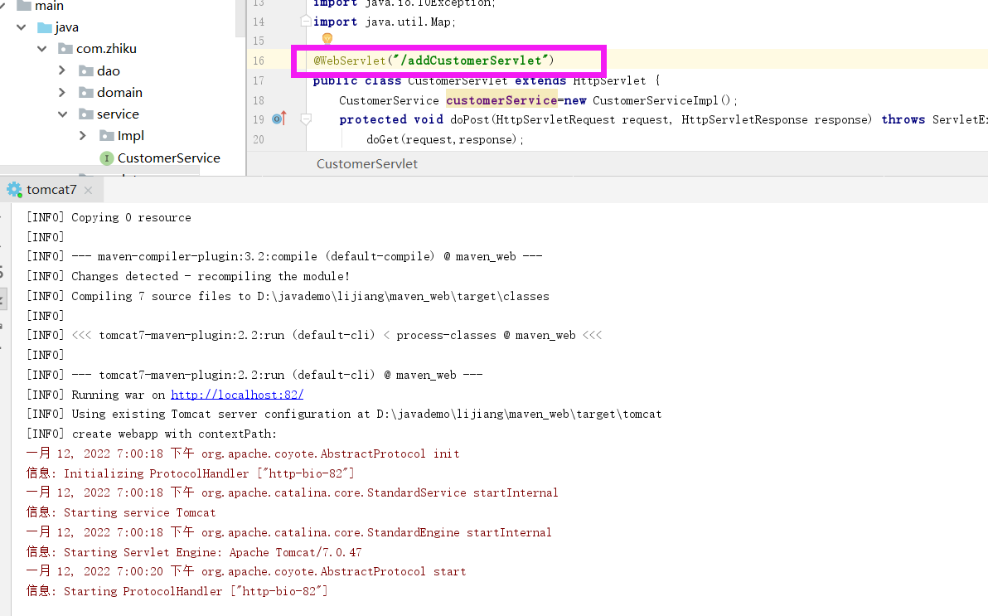
Task: Click the overriding method gutter icon at line 19
Action: (x=279, y=119)
